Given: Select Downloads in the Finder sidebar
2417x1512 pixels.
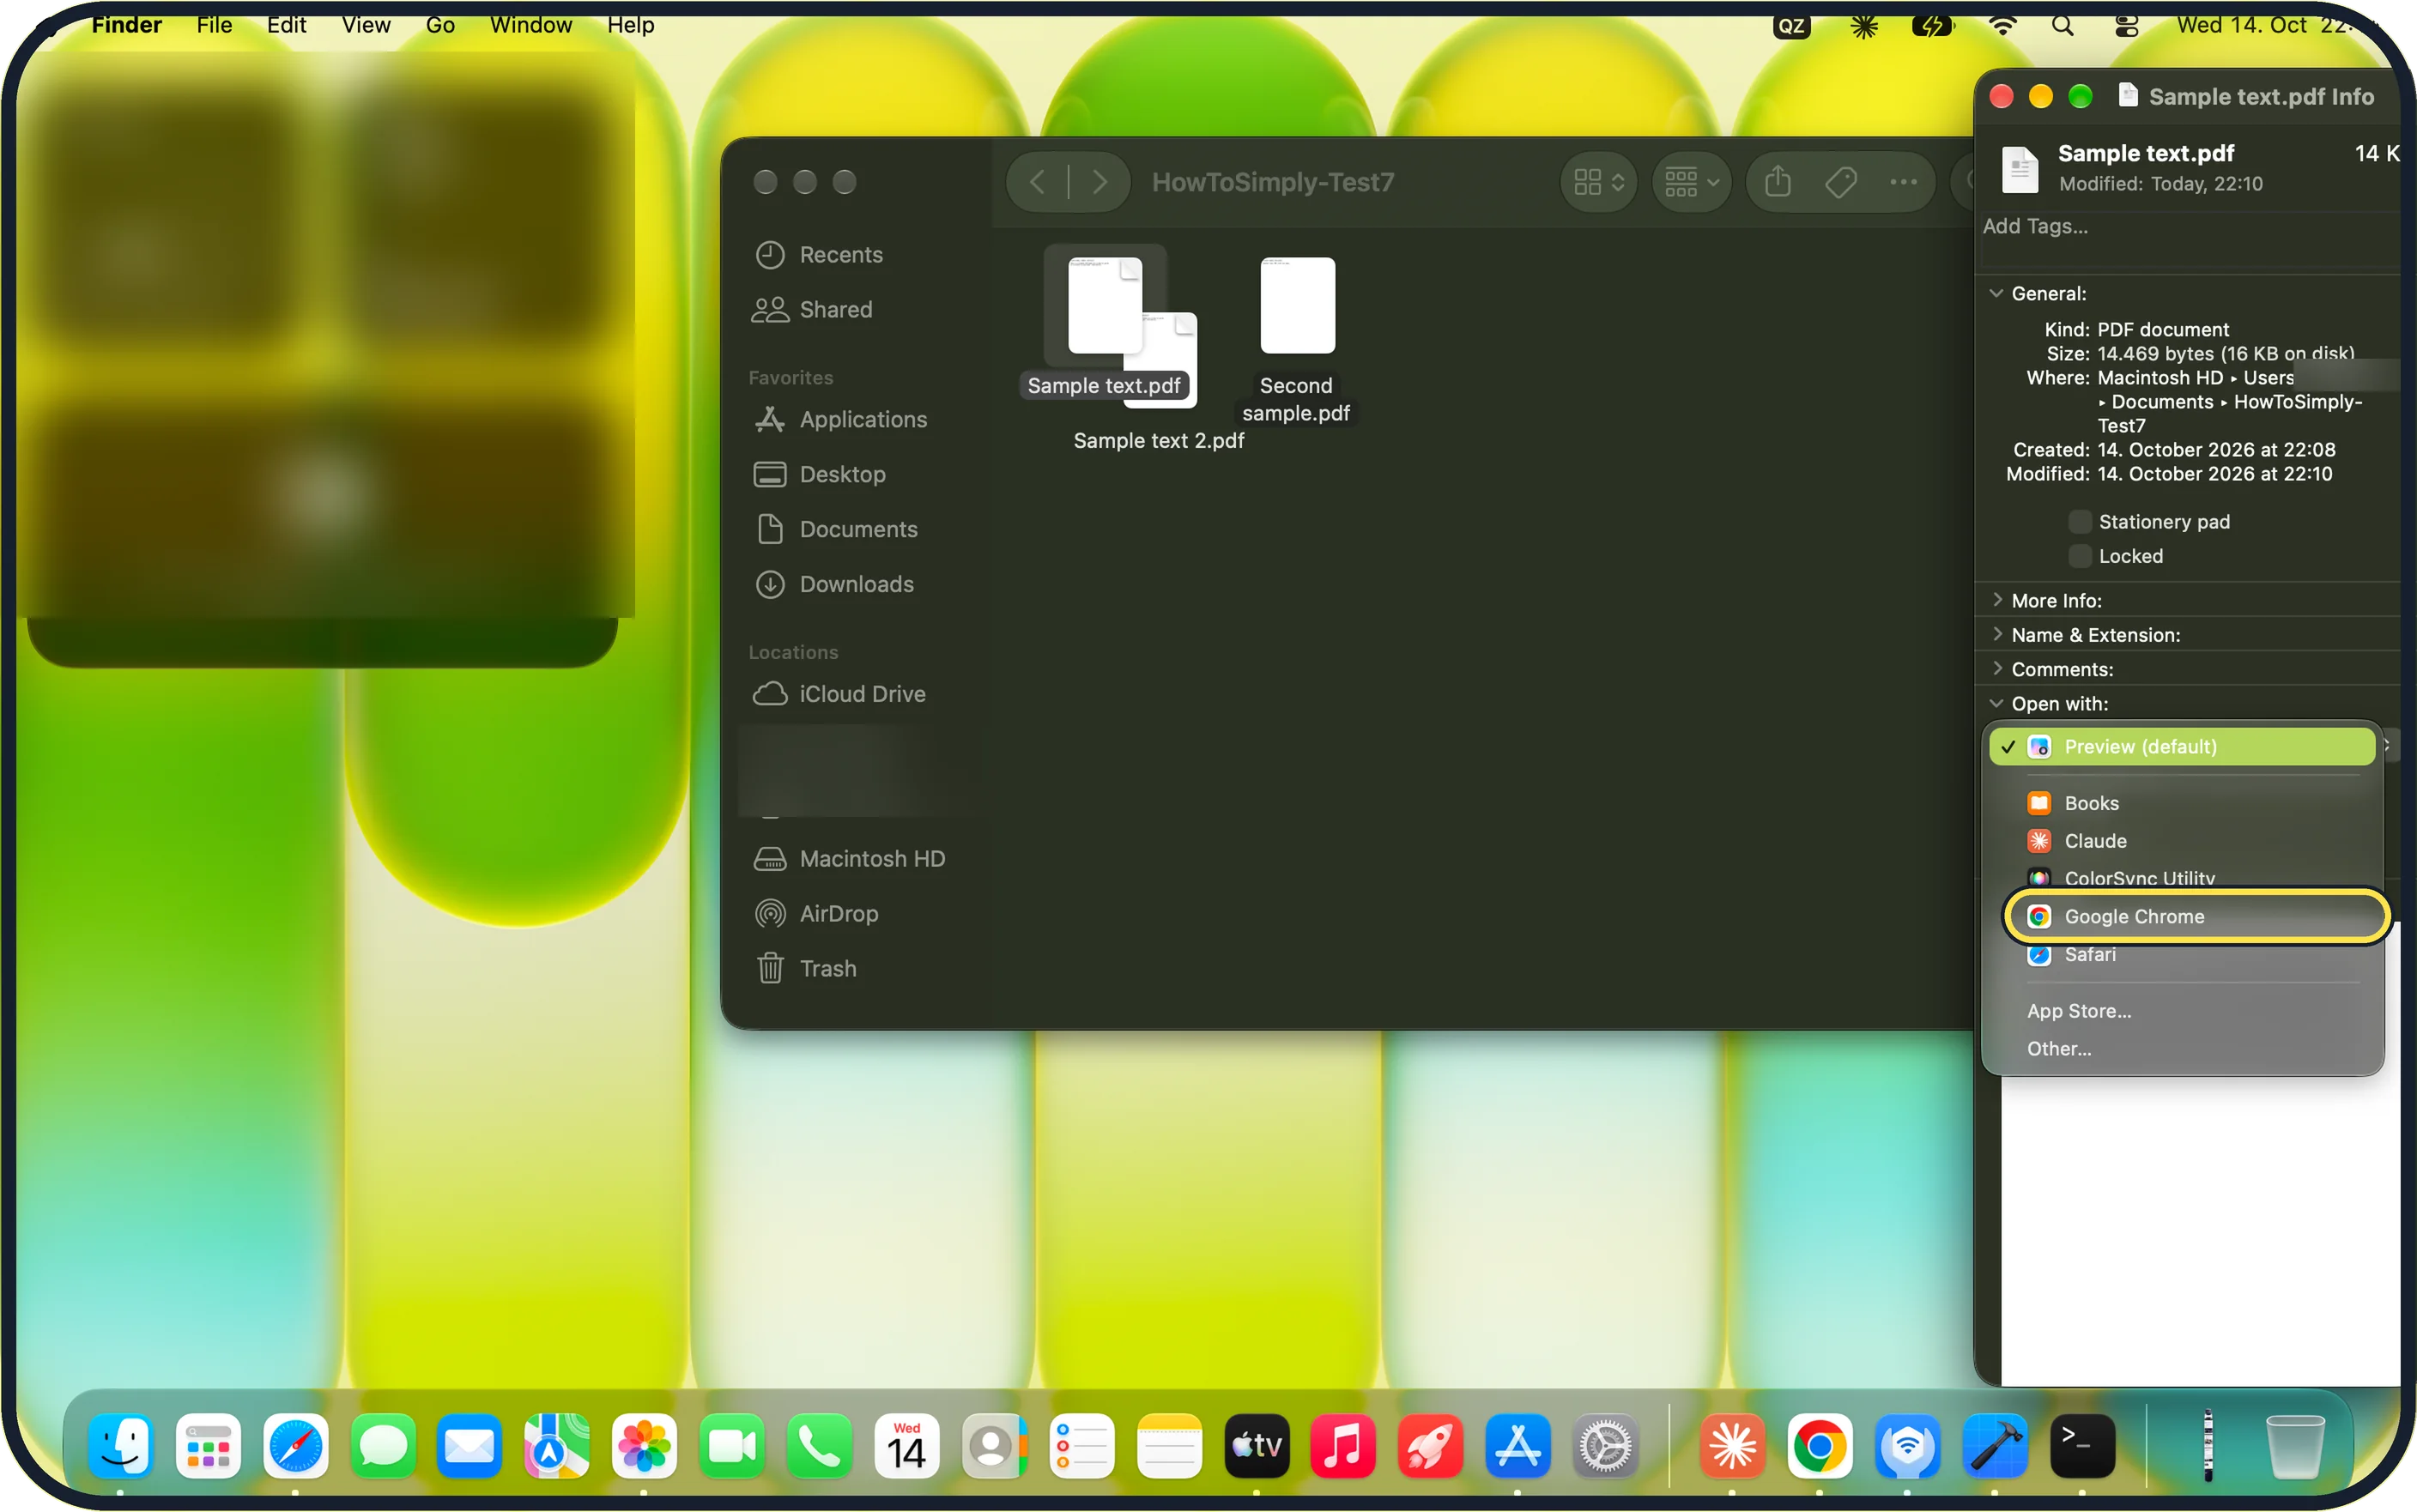Looking at the screenshot, I should pos(833,585).
